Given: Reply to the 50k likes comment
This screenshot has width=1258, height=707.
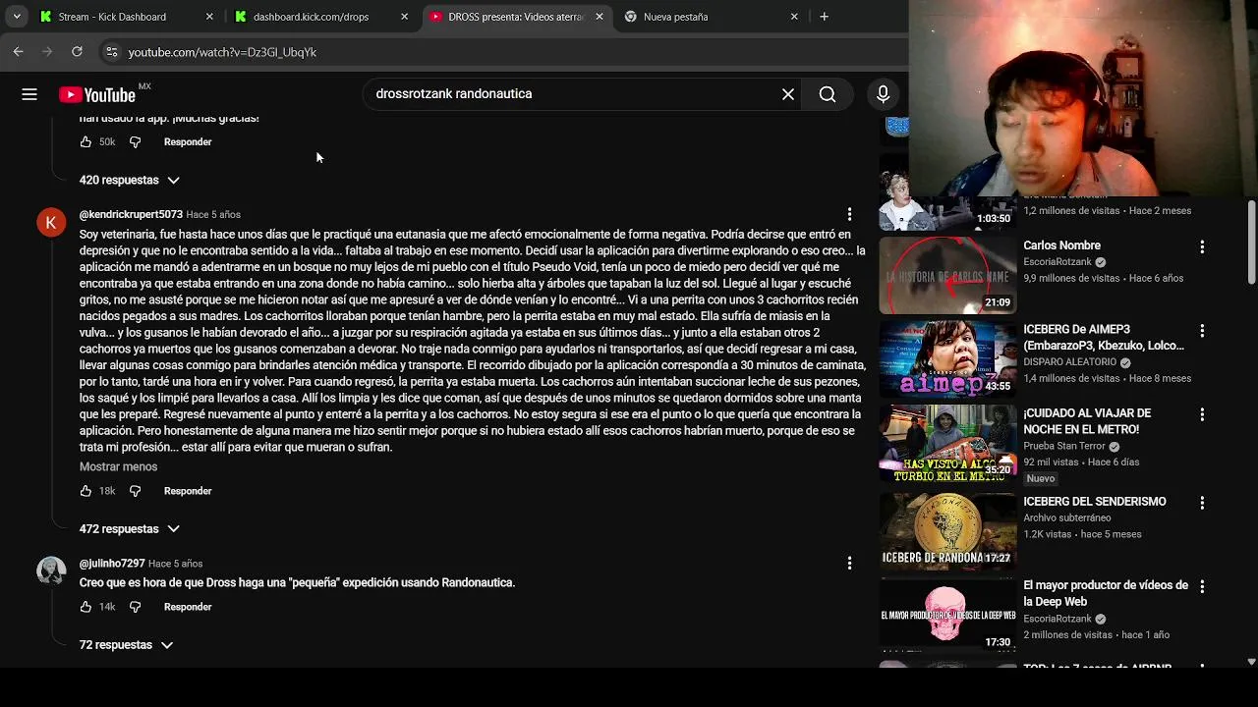Looking at the screenshot, I should tap(188, 141).
